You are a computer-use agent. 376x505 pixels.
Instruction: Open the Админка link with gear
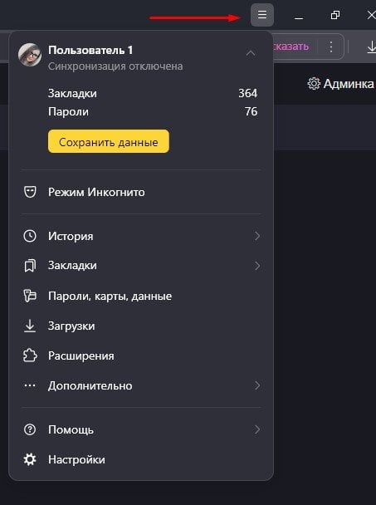[x=341, y=84]
